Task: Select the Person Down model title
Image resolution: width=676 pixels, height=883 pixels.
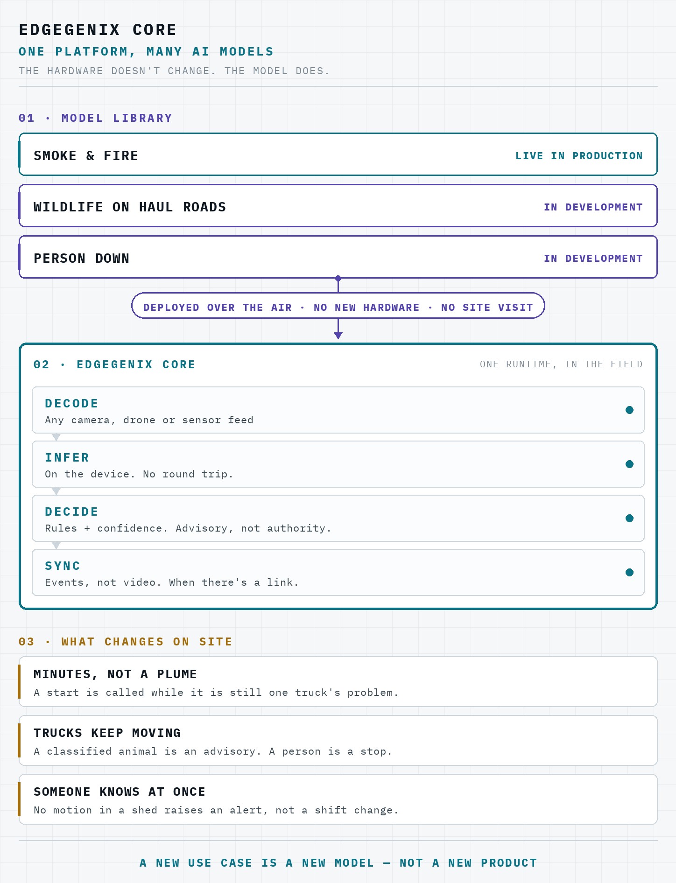Action: coord(81,258)
